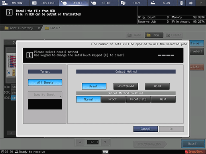Switch to the JOB LIST tab
This screenshot has width=206, height=154.
44,3
